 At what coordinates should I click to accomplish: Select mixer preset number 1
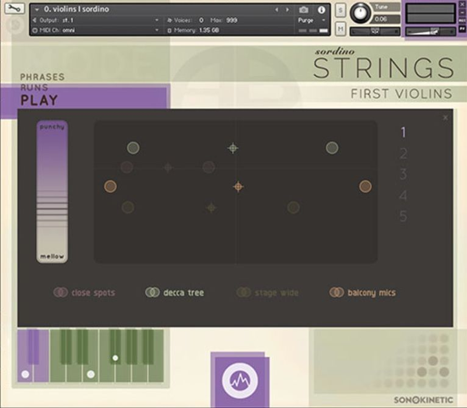(x=403, y=132)
